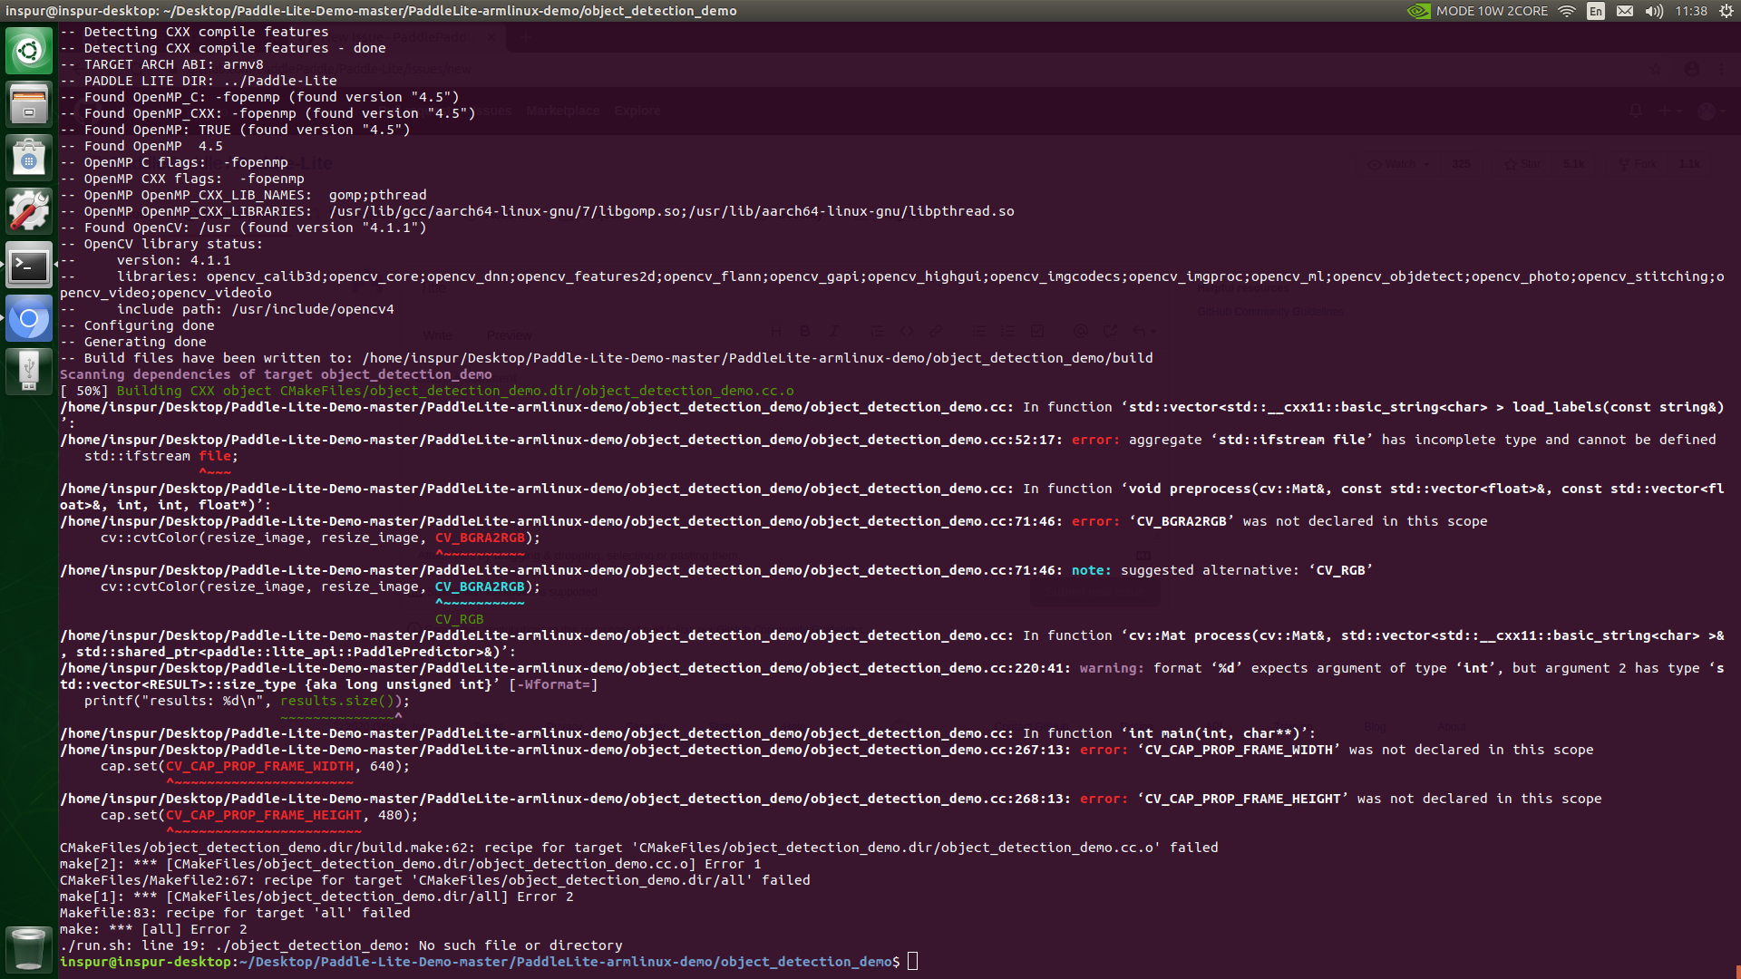Click the volume speaker indicator

point(1654,11)
